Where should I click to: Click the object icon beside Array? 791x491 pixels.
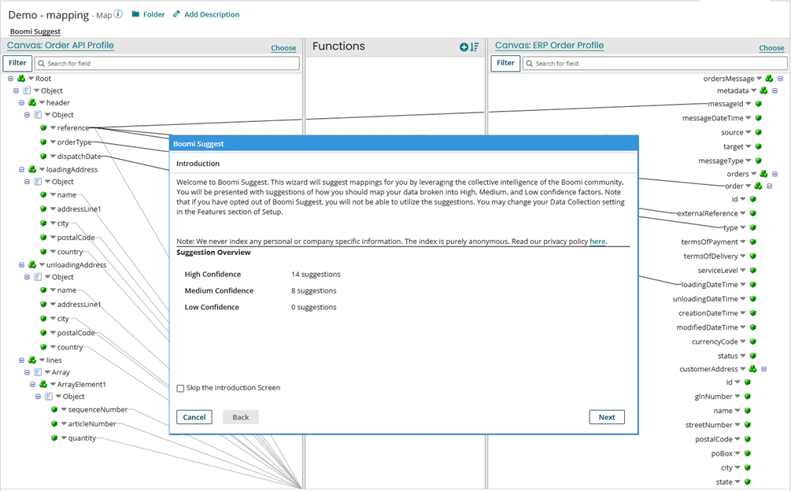38,372
